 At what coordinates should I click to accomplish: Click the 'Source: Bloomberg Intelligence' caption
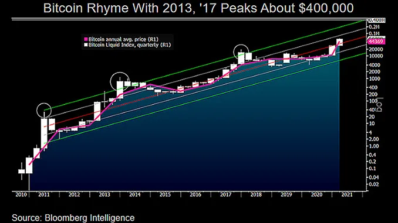click(x=73, y=218)
